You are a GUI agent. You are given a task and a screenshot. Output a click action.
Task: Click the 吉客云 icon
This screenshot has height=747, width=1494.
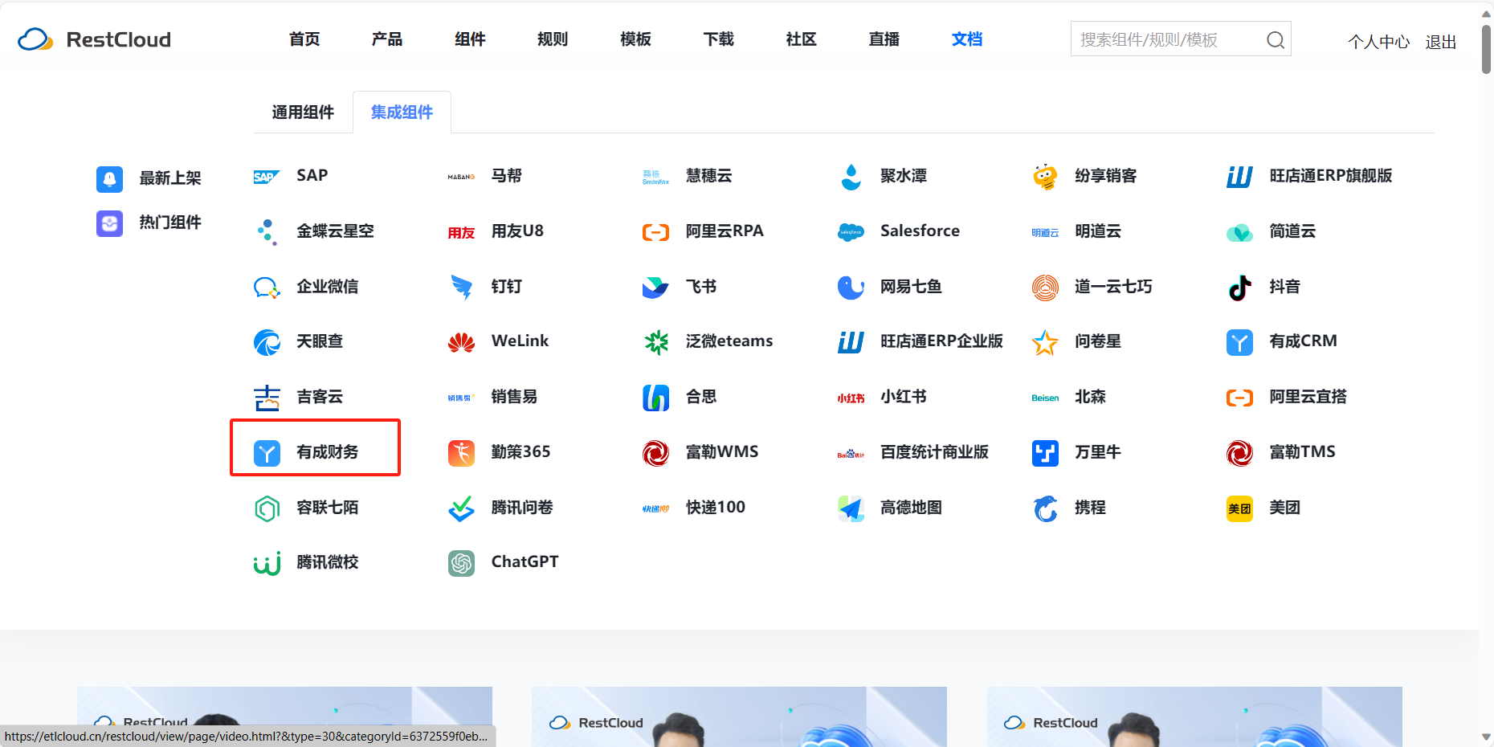pyautogui.click(x=267, y=398)
